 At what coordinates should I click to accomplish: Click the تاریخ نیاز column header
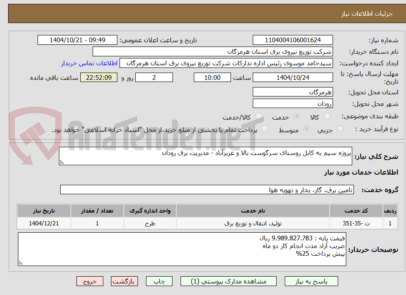click(x=44, y=210)
